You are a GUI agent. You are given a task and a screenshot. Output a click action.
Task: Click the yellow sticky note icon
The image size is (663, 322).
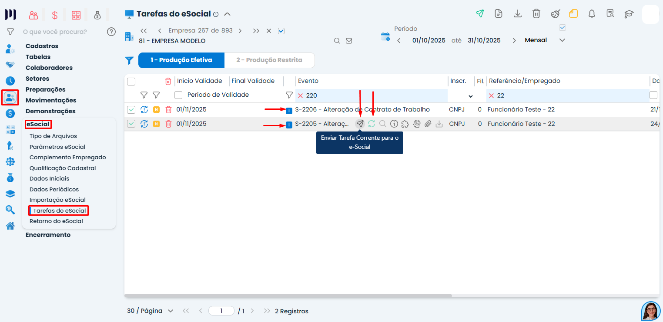tap(573, 13)
